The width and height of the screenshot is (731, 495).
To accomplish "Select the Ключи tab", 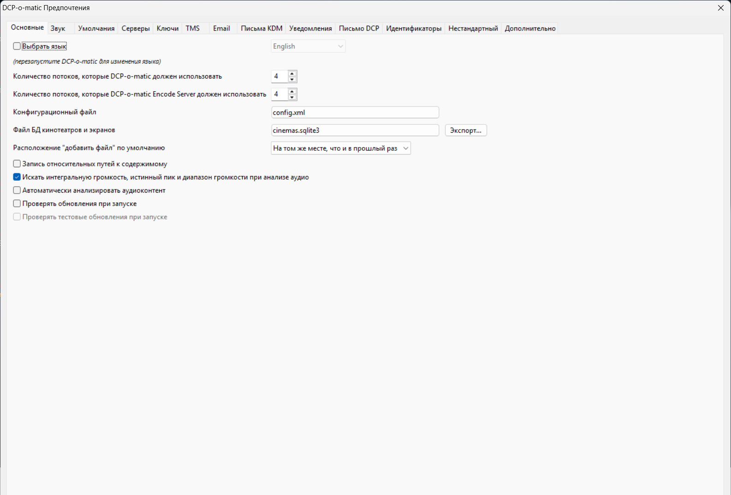I will point(167,29).
